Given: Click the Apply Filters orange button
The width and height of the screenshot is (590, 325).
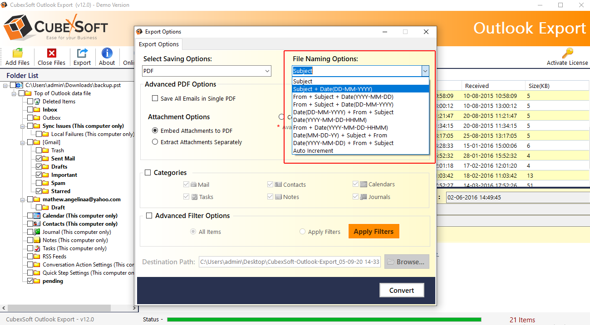Looking at the screenshot, I should tap(374, 231).
